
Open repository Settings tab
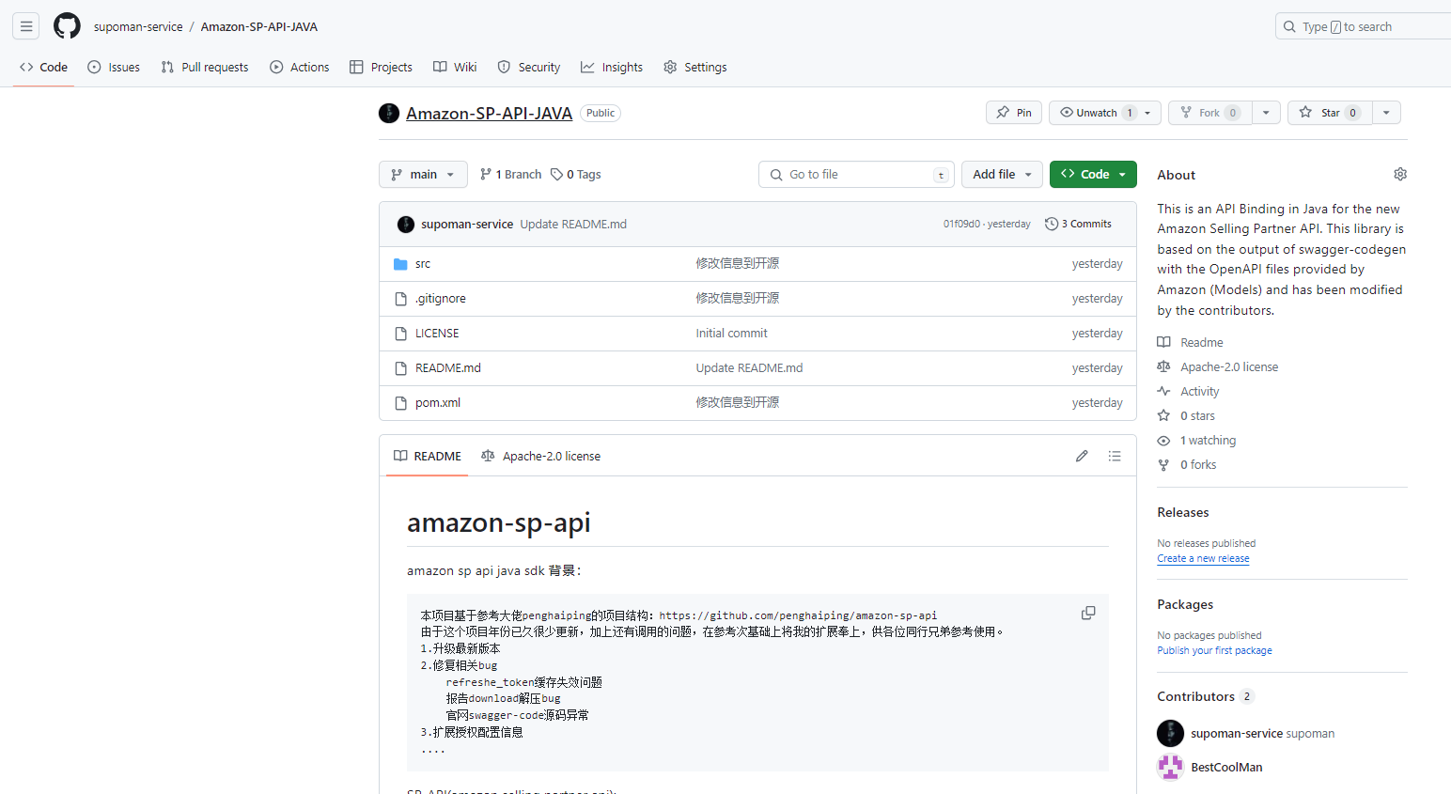(695, 67)
